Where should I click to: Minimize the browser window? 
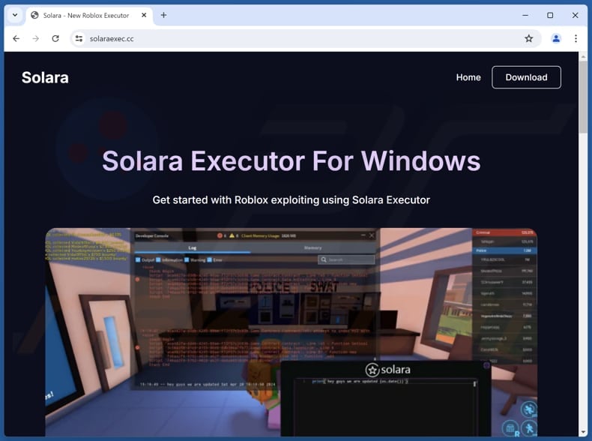tap(525, 15)
